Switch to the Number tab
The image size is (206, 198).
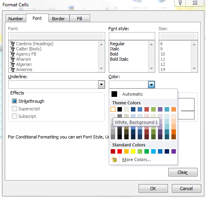(x=16, y=19)
